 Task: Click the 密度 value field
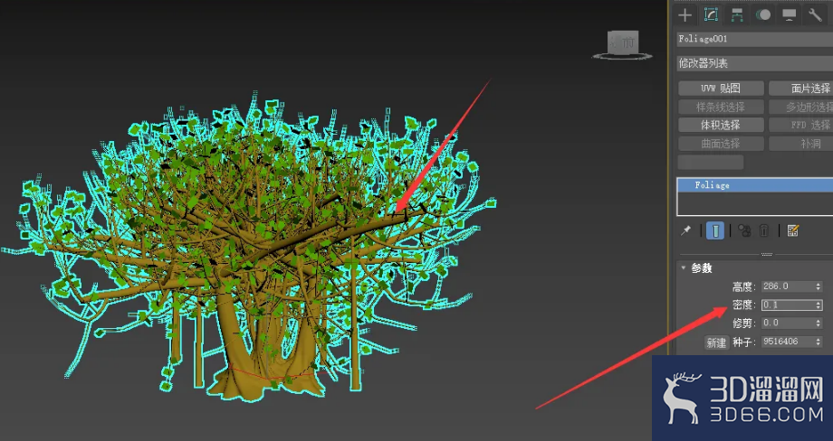click(788, 305)
